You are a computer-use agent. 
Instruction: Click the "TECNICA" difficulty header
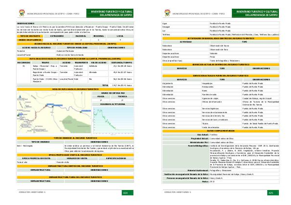pyautogui.click(x=122, y=97)
